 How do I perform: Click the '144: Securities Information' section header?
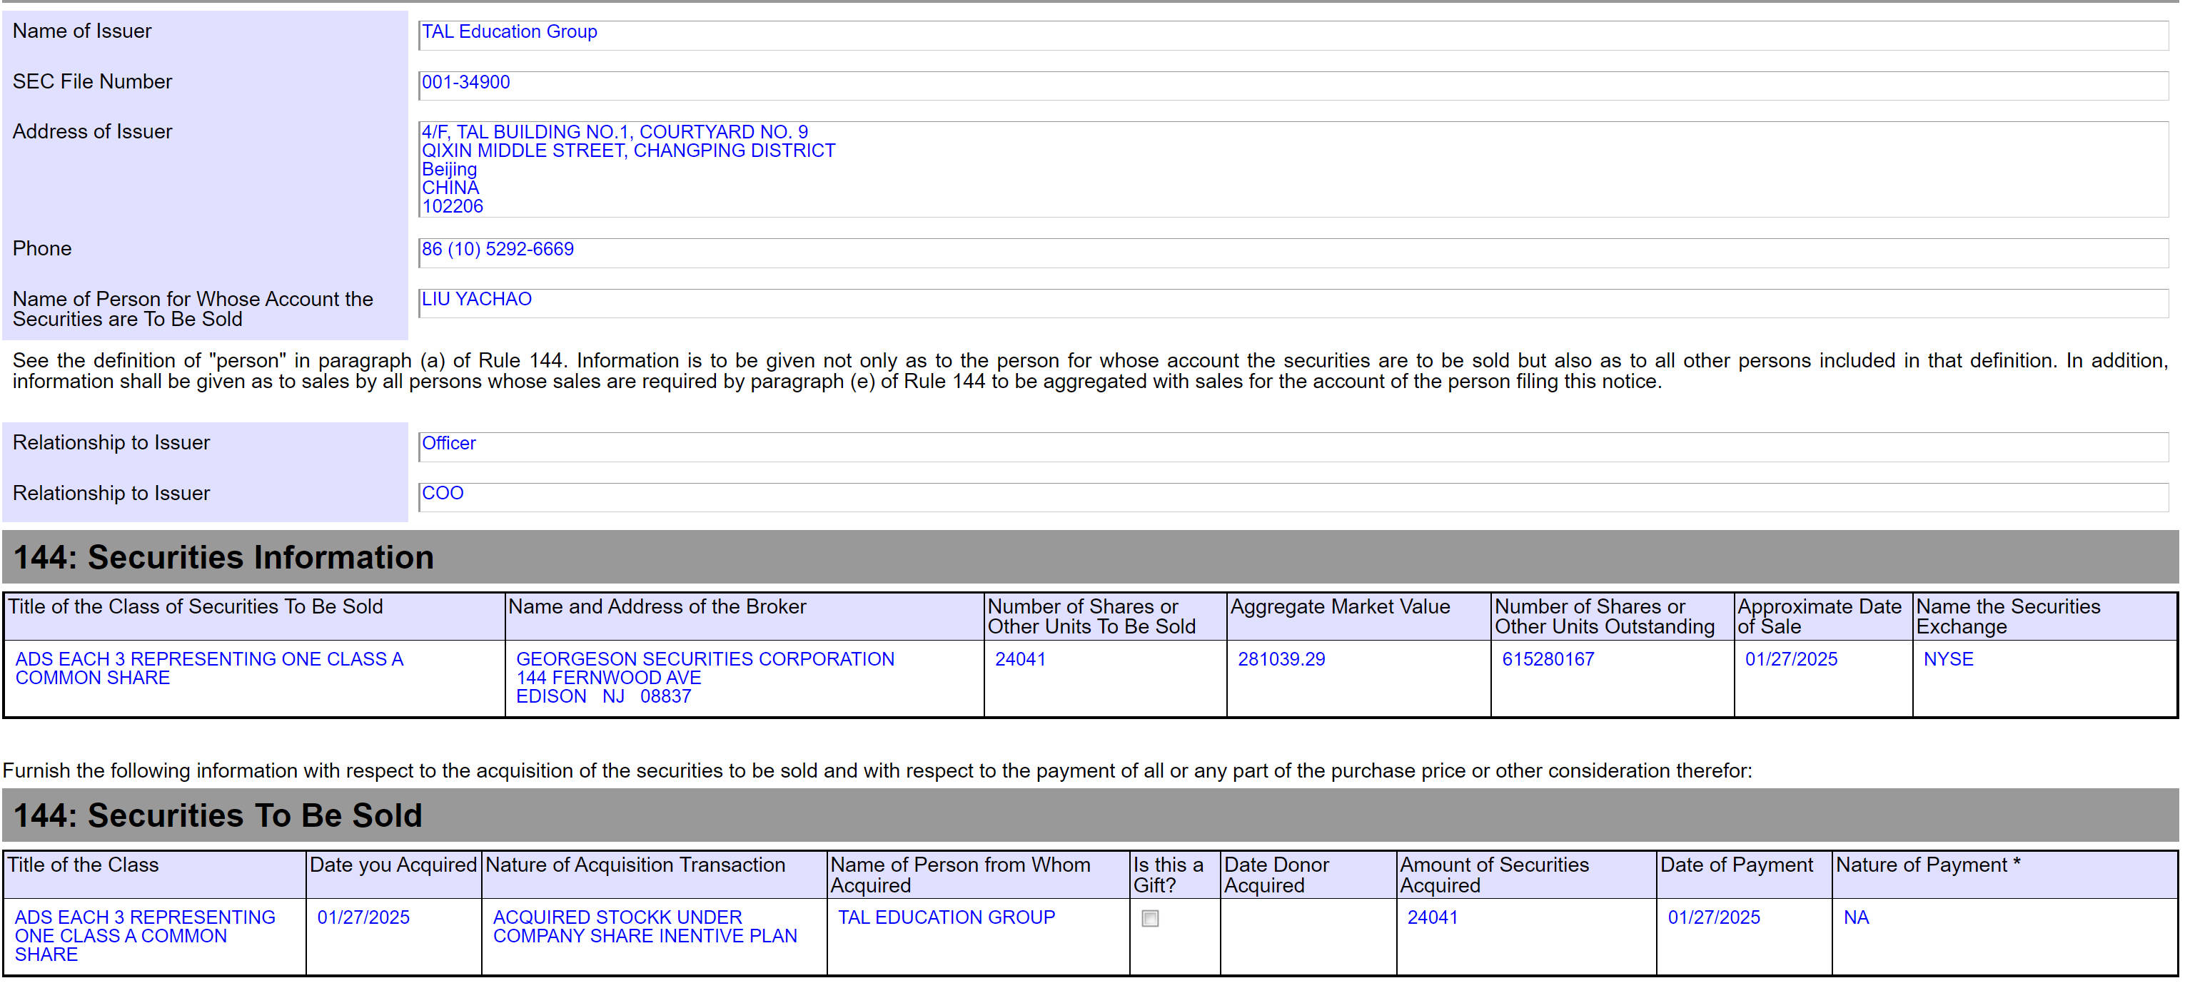coord(1090,557)
